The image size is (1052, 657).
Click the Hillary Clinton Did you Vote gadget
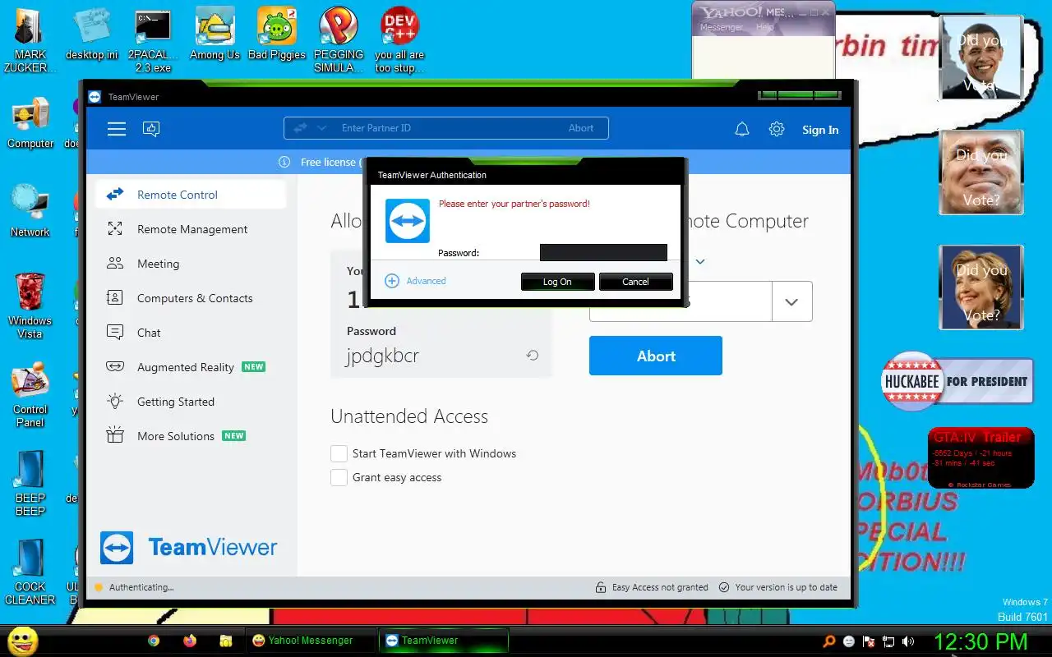click(x=981, y=287)
